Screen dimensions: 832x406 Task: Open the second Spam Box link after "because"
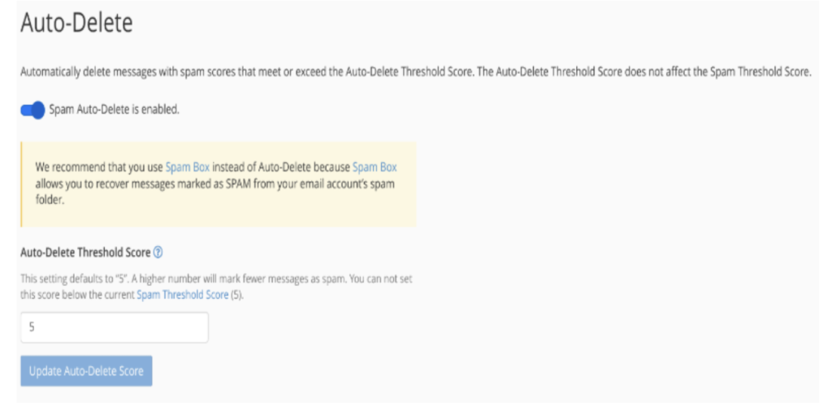coord(375,167)
